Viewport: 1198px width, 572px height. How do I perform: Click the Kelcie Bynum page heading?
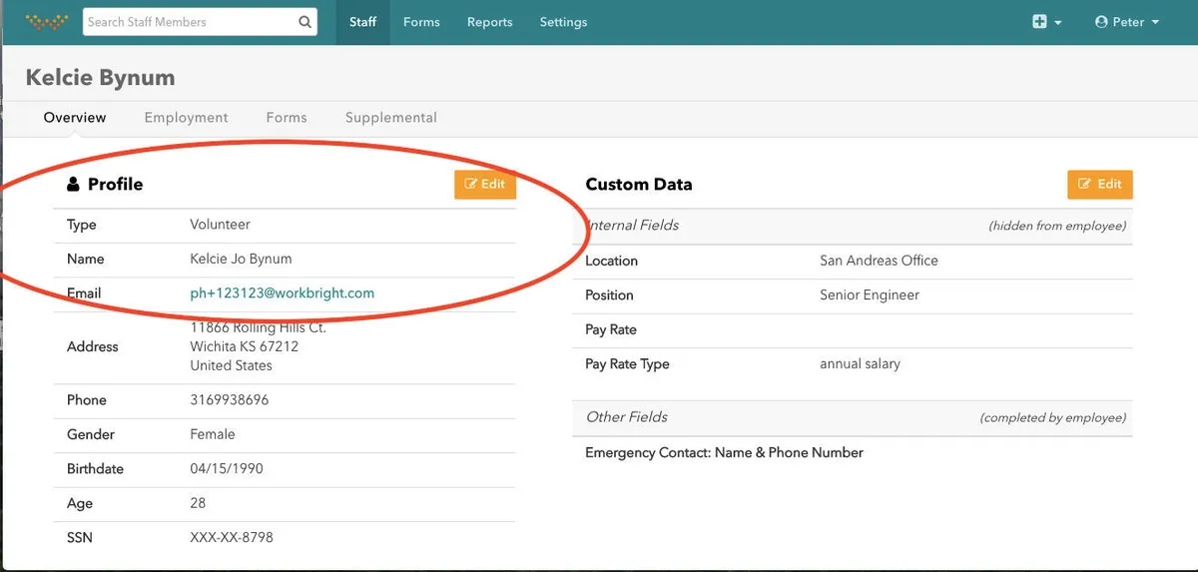pyautogui.click(x=100, y=78)
